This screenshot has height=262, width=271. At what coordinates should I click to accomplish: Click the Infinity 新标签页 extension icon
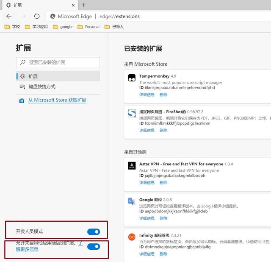click(132, 237)
